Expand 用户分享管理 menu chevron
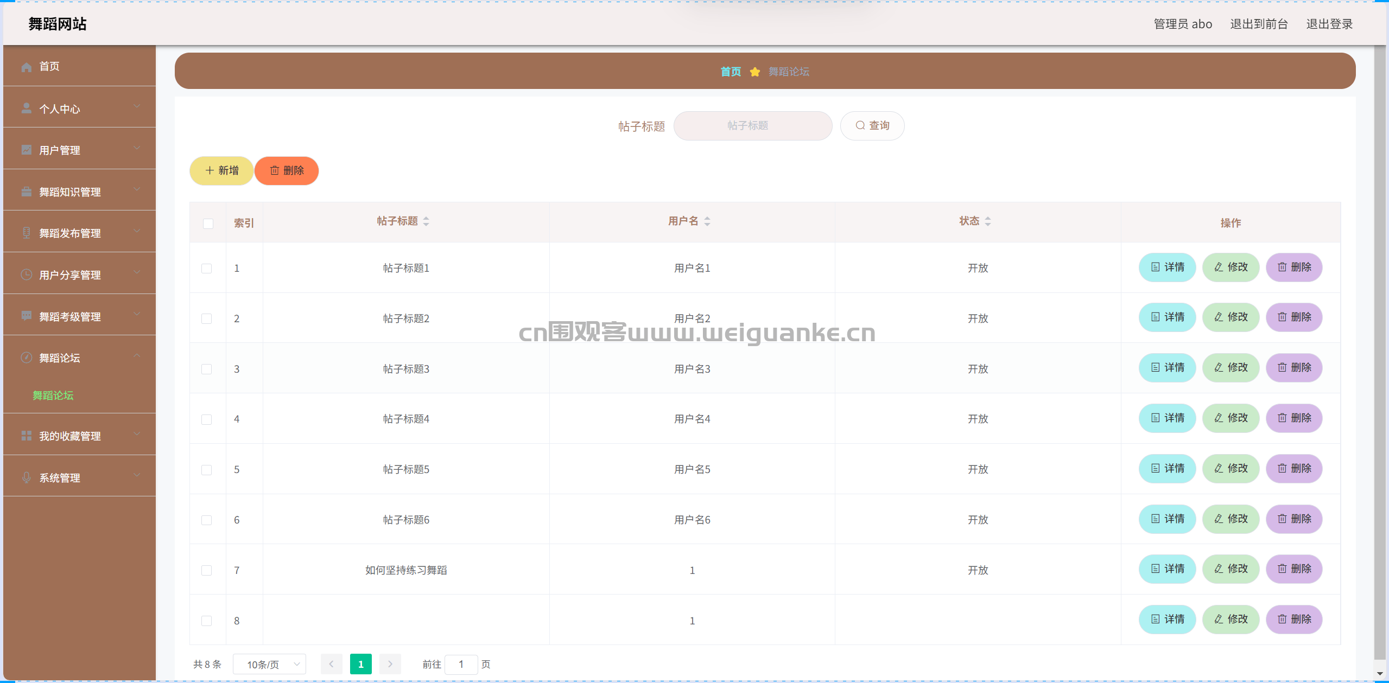 coord(137,273)
